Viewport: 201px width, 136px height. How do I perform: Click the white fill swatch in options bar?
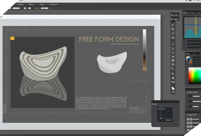29,8
